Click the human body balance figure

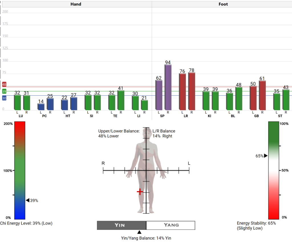point(146,170)
